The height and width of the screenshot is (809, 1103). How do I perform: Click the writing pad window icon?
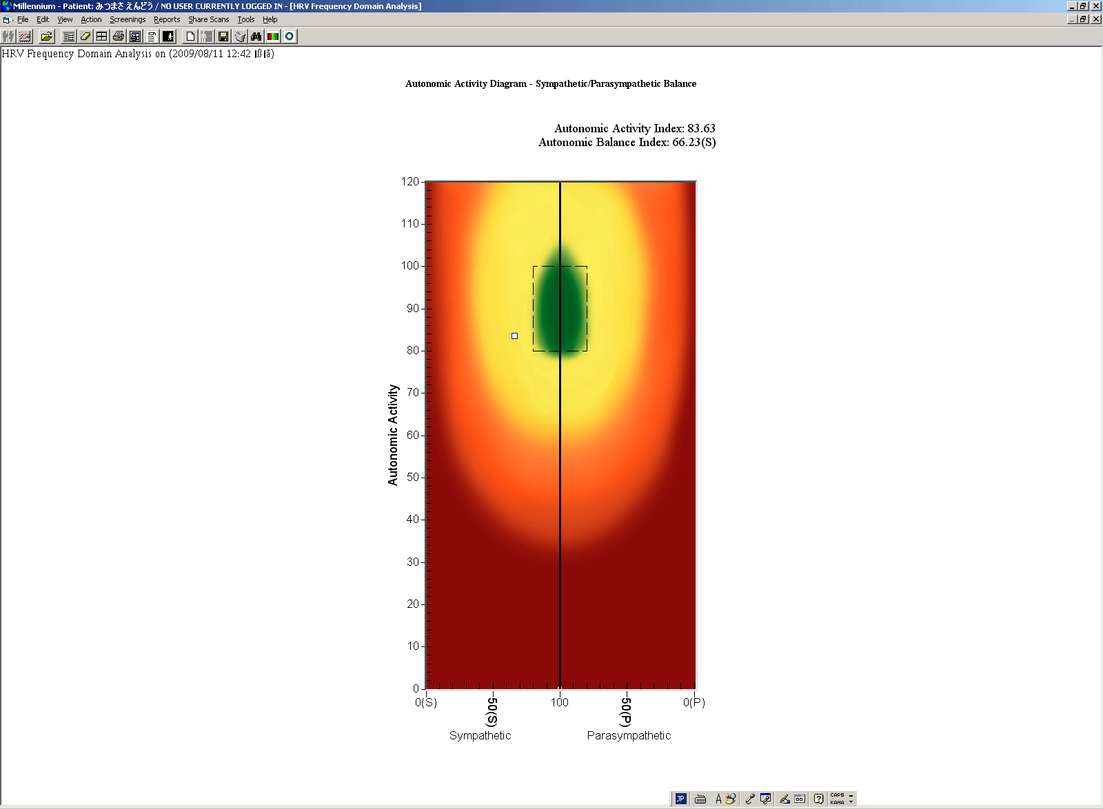pyautogui.click(x=800, y=799)
